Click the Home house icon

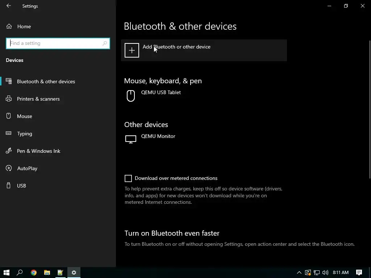point(9,26)
